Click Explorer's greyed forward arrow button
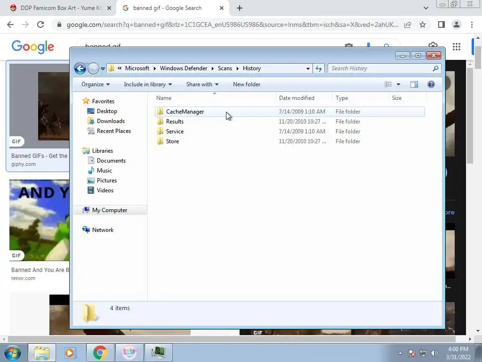 (x=94, y=68)
